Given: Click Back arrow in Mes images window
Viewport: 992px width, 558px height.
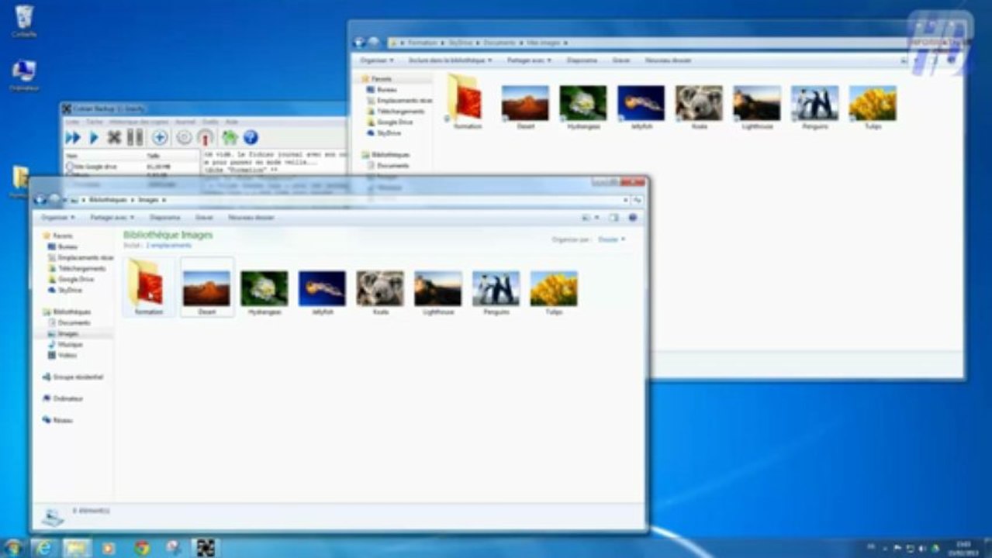Looking at the screenshot, I should click(359, 43).
